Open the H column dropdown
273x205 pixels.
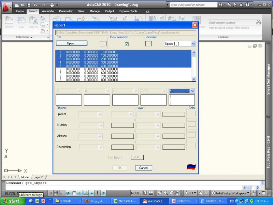(135, 91)
